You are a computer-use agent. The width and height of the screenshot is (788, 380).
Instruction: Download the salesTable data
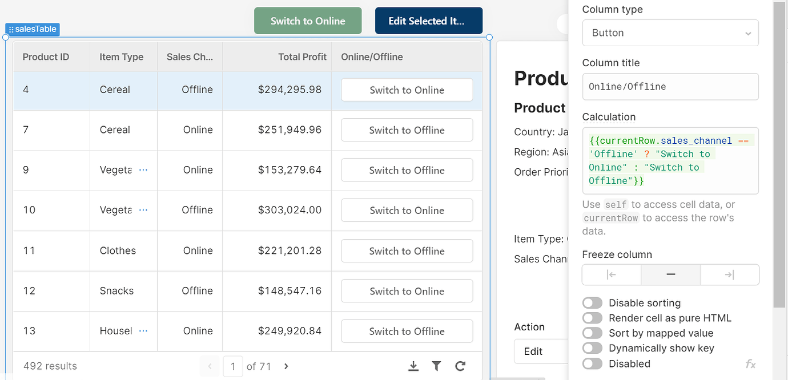click(x=413, y=366)
